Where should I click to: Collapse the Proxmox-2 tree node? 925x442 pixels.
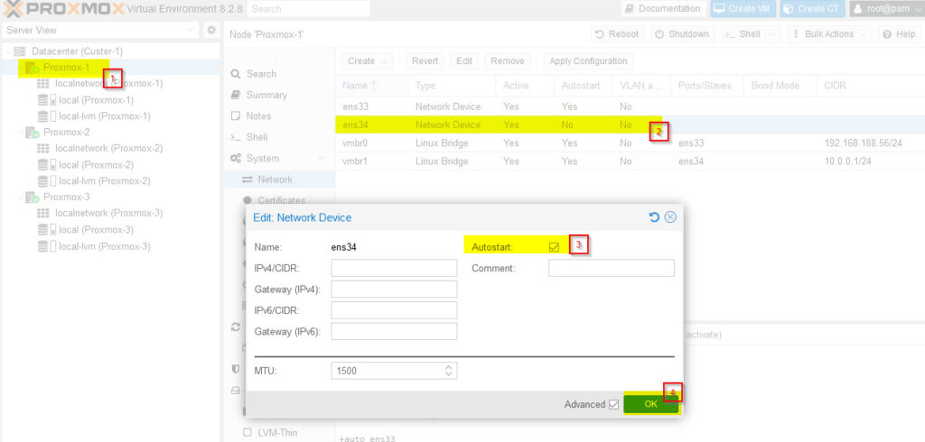(x=20, y=133)
